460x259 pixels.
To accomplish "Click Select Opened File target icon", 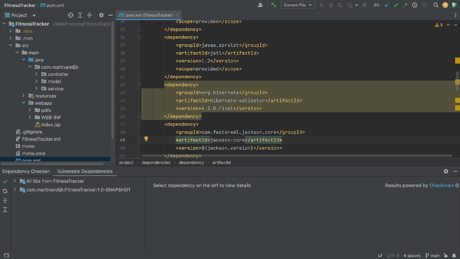I will point(71,15).
